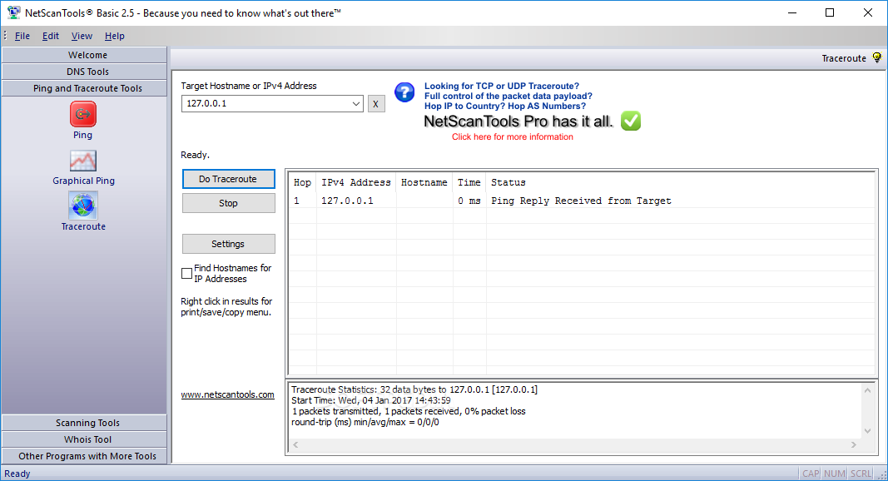888x481 pixels.
Task: Click the Hop column header
Action: [x=302, y=182]
